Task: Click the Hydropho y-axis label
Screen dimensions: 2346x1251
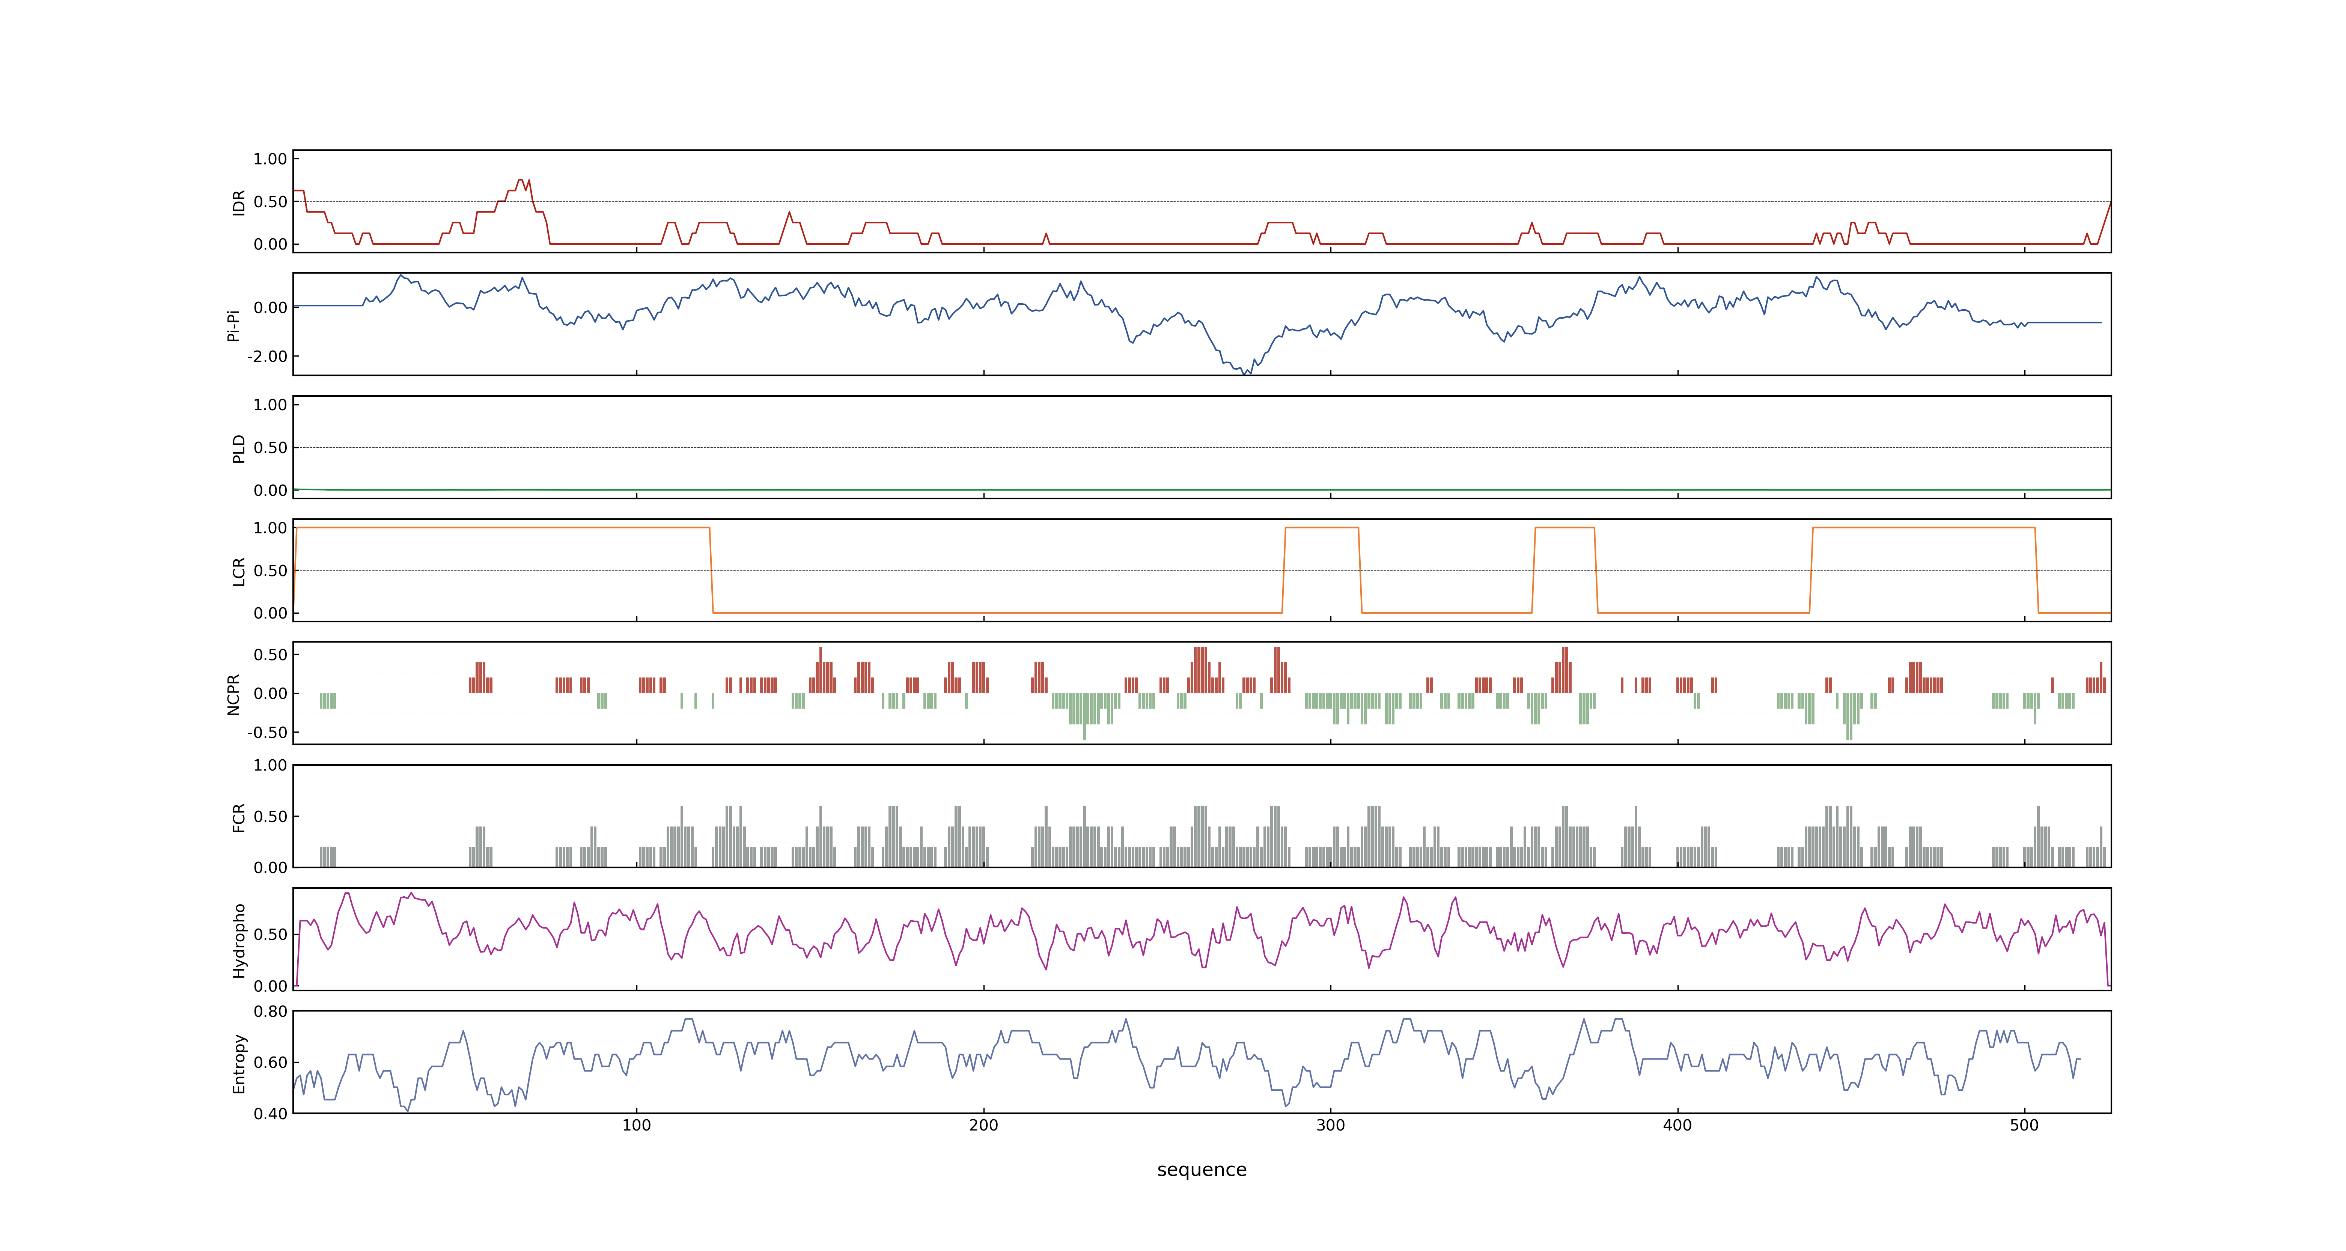Action: tap(239, 941)
